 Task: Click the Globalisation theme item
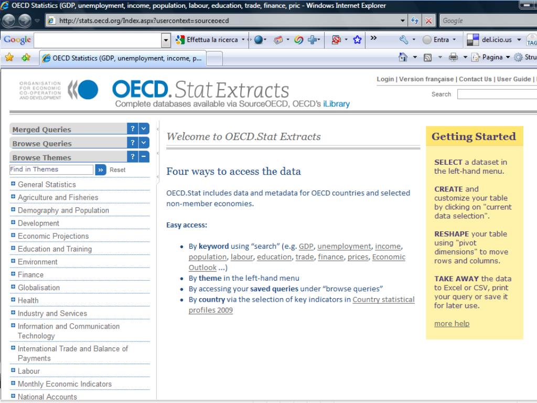point(39,288)
